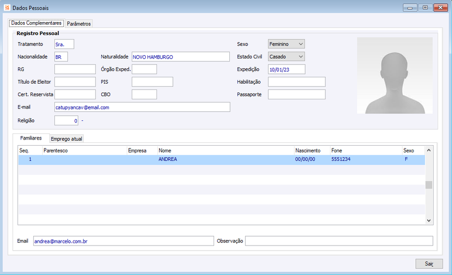
Task: Focus the Observação input field
Action: (339, 241)
